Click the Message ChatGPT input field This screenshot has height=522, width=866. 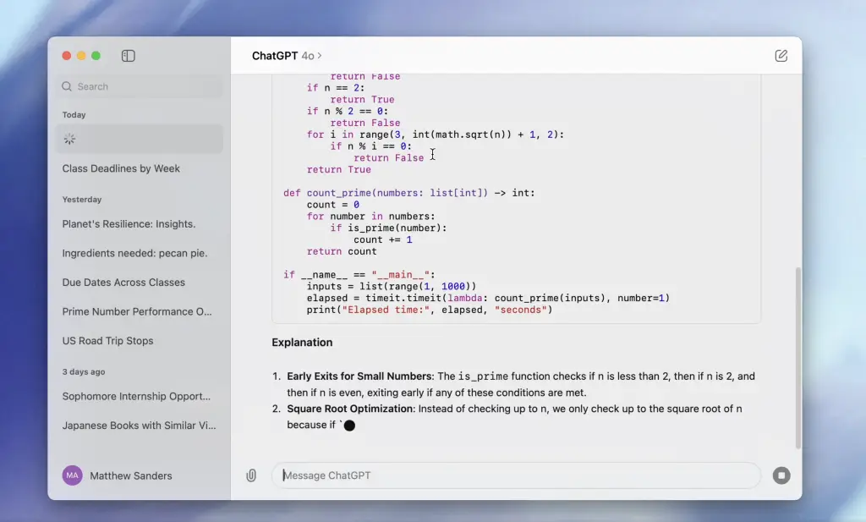coord(516,475)
